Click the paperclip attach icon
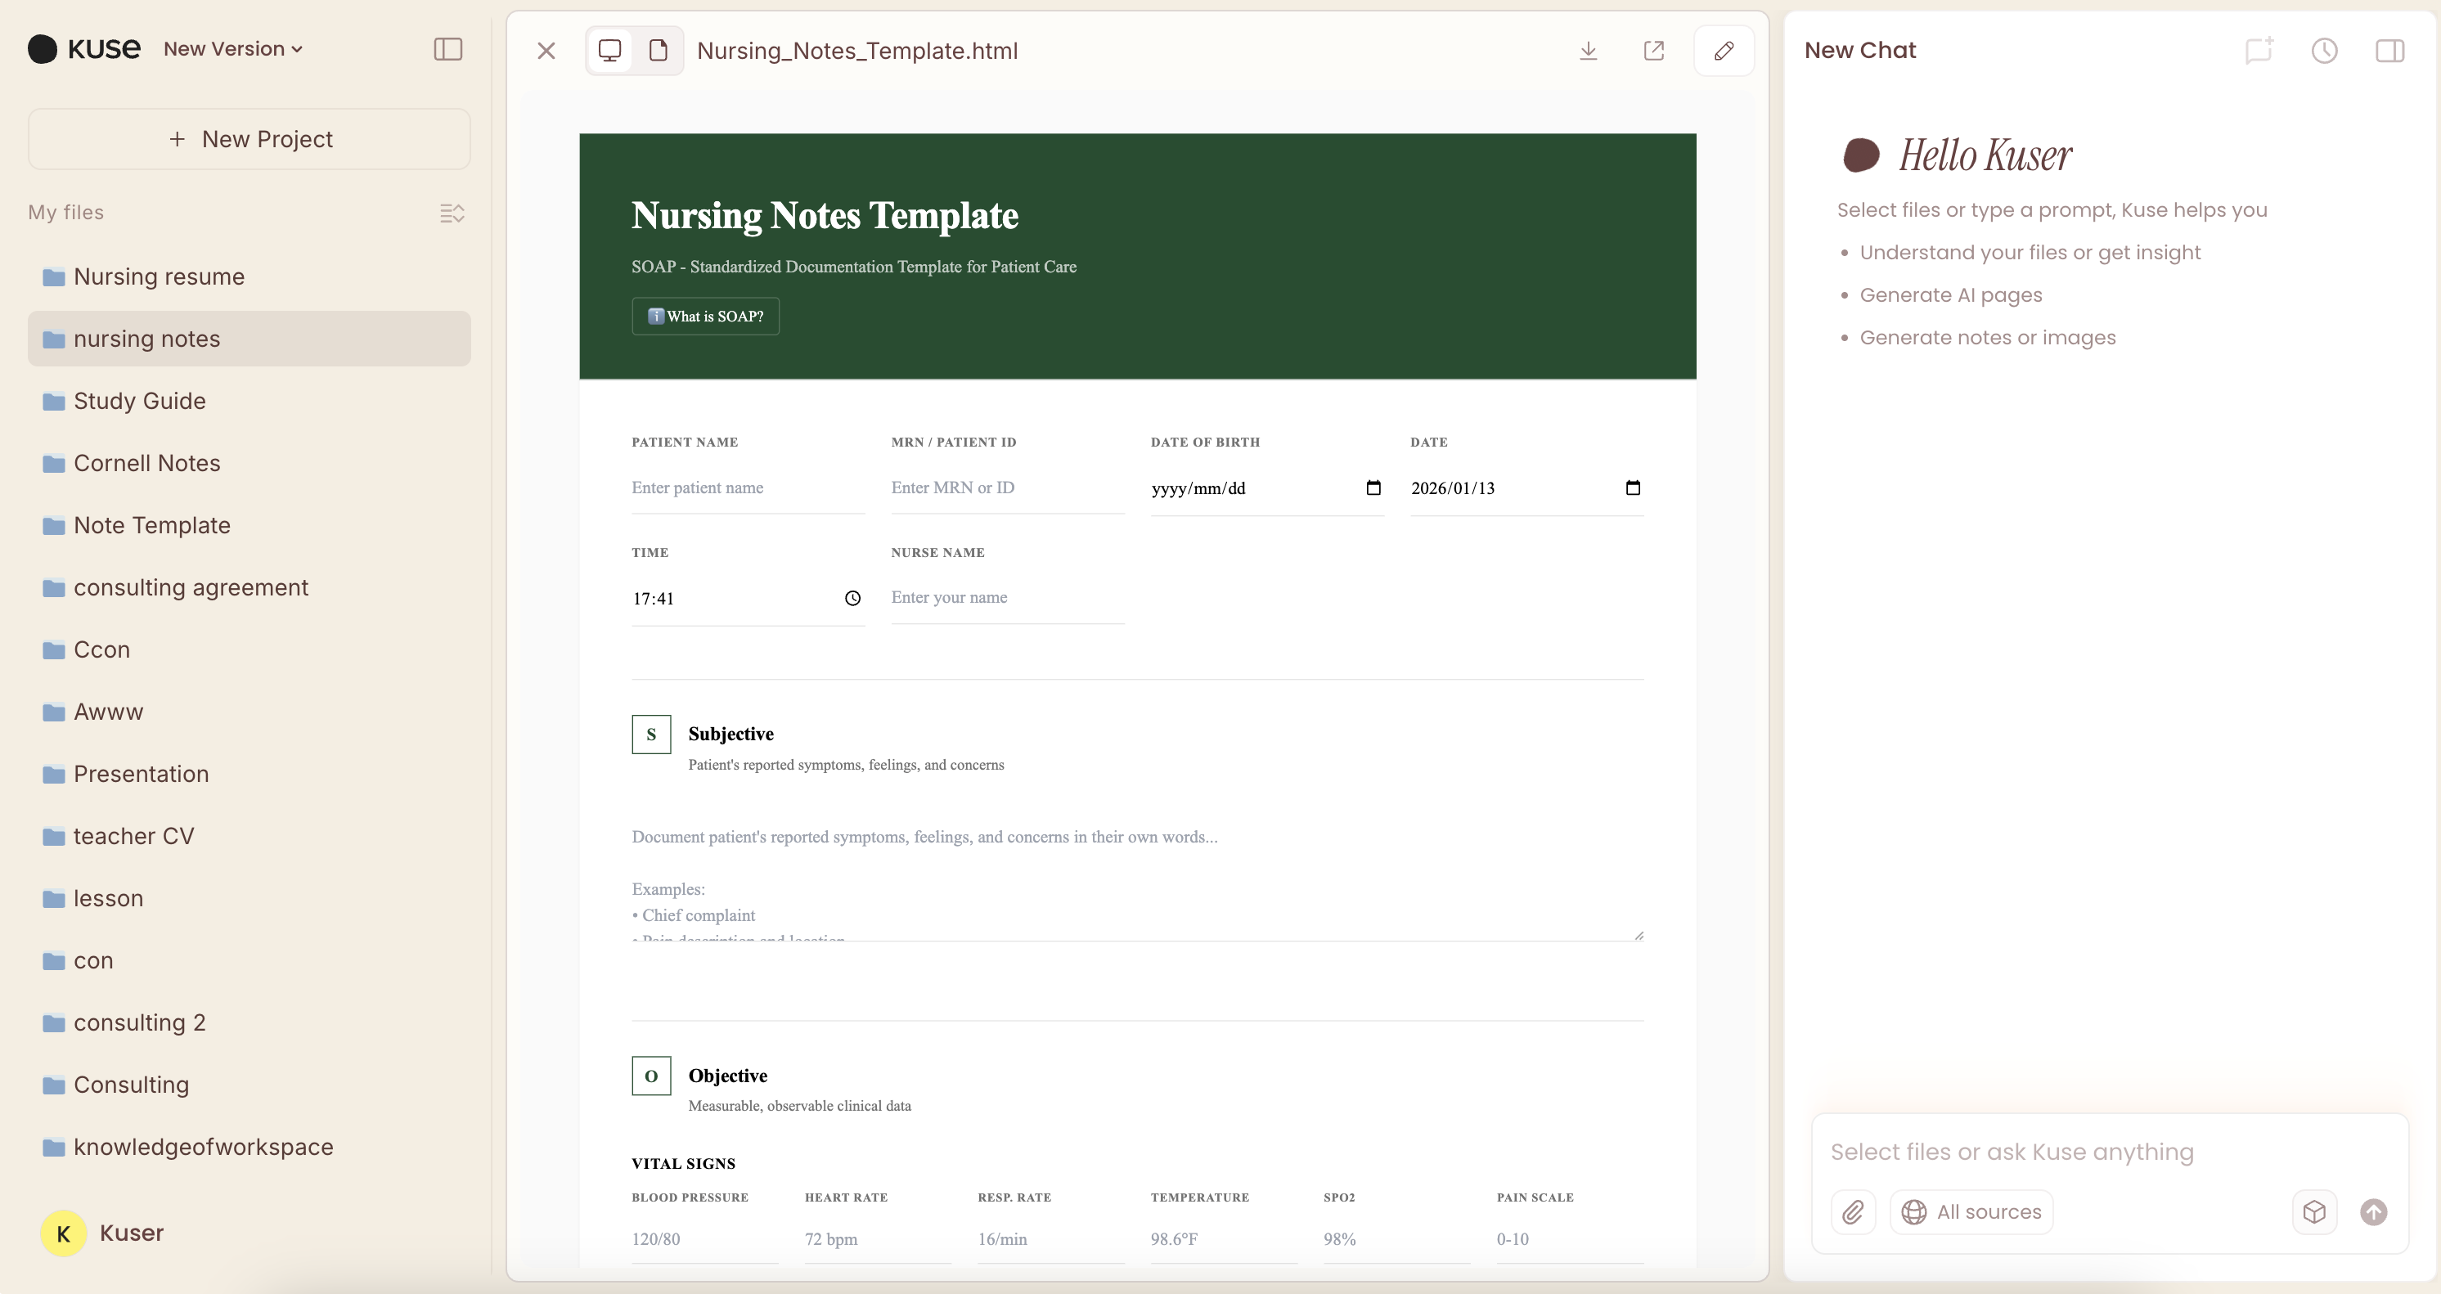Image resolution: width=2441 pixels, height=1294 pixels. click(1854, 1211)
